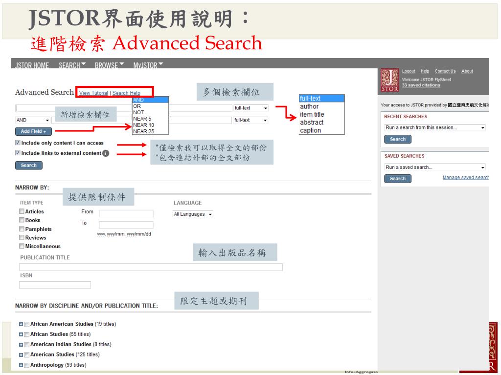Click the Publication Title input field

pyautogui.click(x=151, y=267)
